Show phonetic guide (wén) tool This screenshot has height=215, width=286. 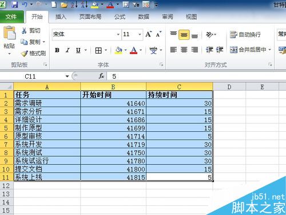[153, 50]
